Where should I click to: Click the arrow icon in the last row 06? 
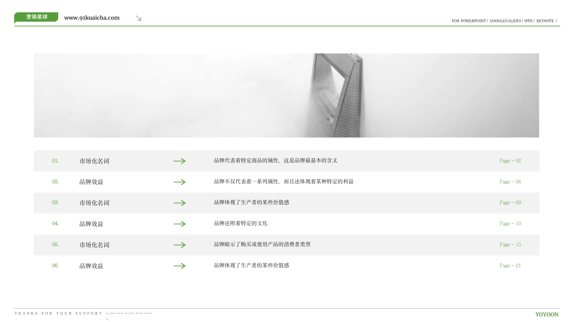tap(180, 266)
